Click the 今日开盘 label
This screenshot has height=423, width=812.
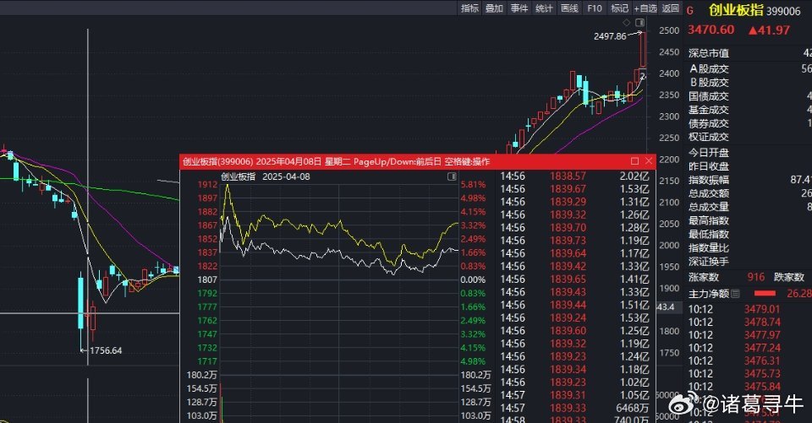point(709,153)
